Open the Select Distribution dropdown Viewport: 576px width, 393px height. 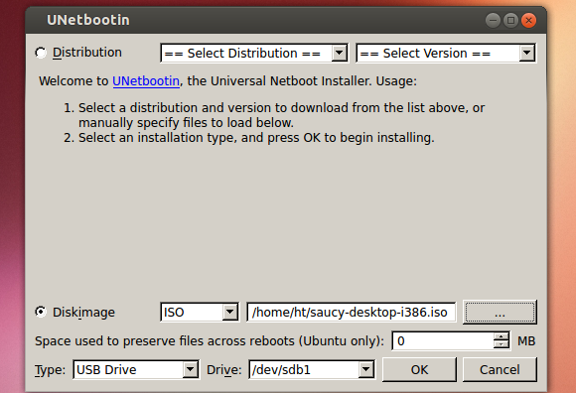[254, 54]
